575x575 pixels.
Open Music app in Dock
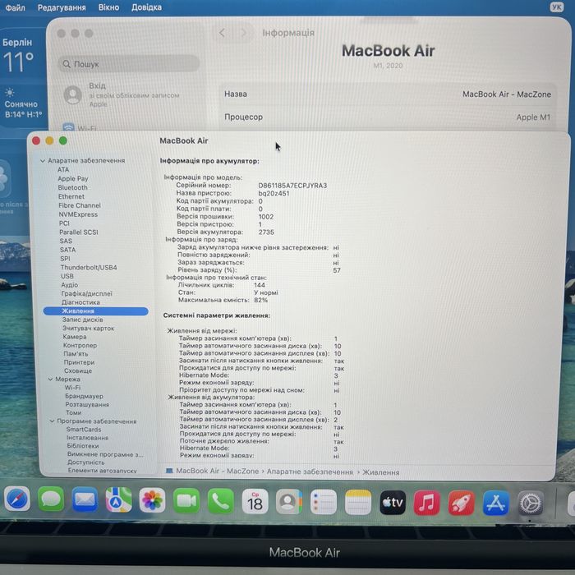point(426,503)
